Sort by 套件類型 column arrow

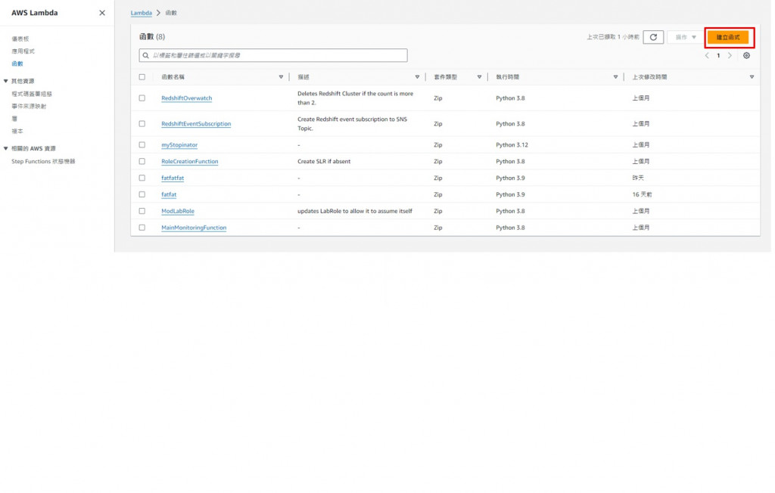click(479, 77)
